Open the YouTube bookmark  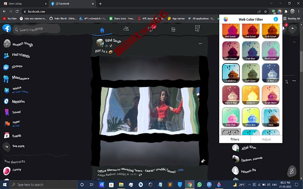click(9, 18)
